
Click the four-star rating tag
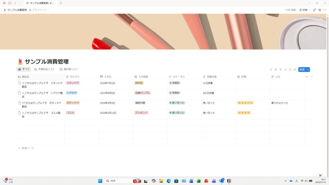[x=244, y=113]
